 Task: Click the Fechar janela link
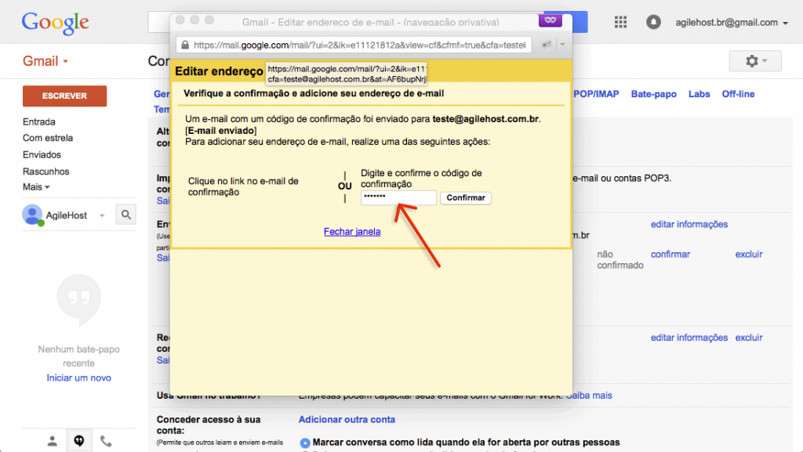click(352, 232)
